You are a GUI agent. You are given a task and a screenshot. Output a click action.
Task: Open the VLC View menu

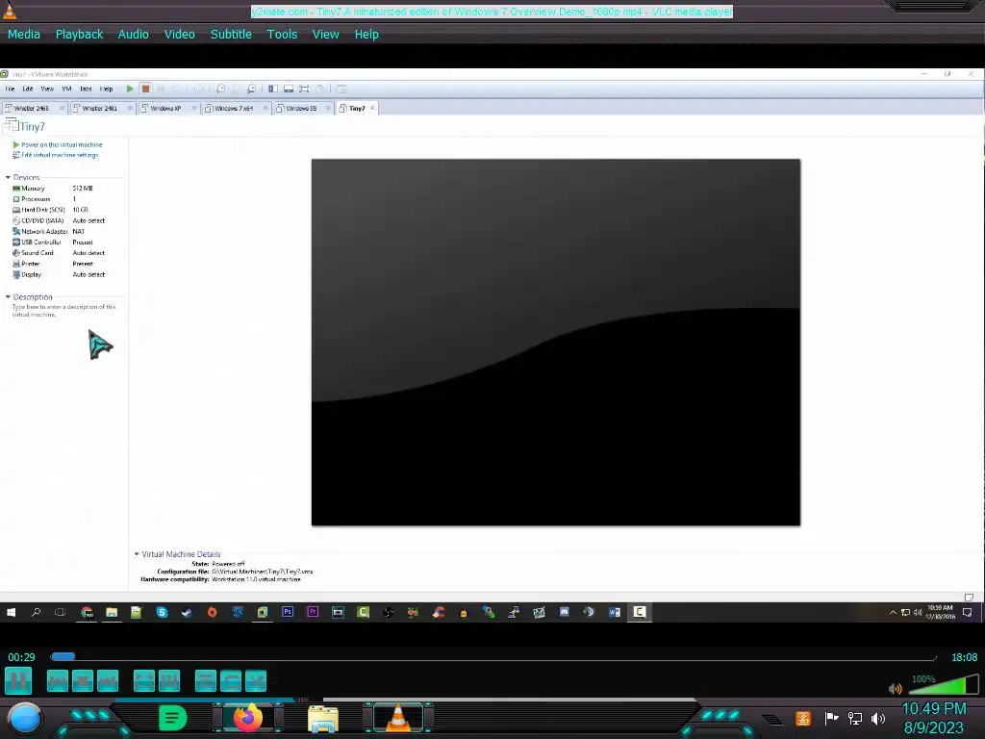pos(325,35)
